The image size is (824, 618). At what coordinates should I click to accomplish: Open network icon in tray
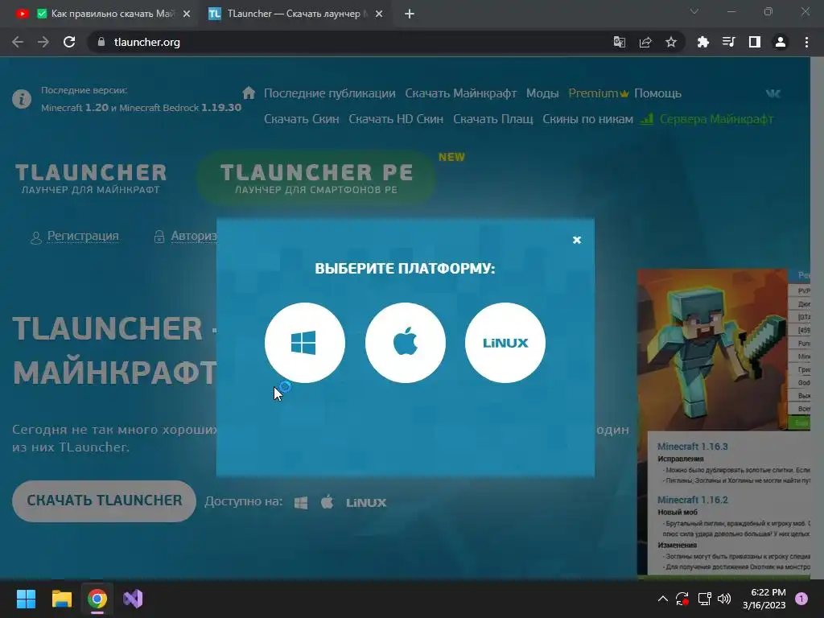point(704,599)
